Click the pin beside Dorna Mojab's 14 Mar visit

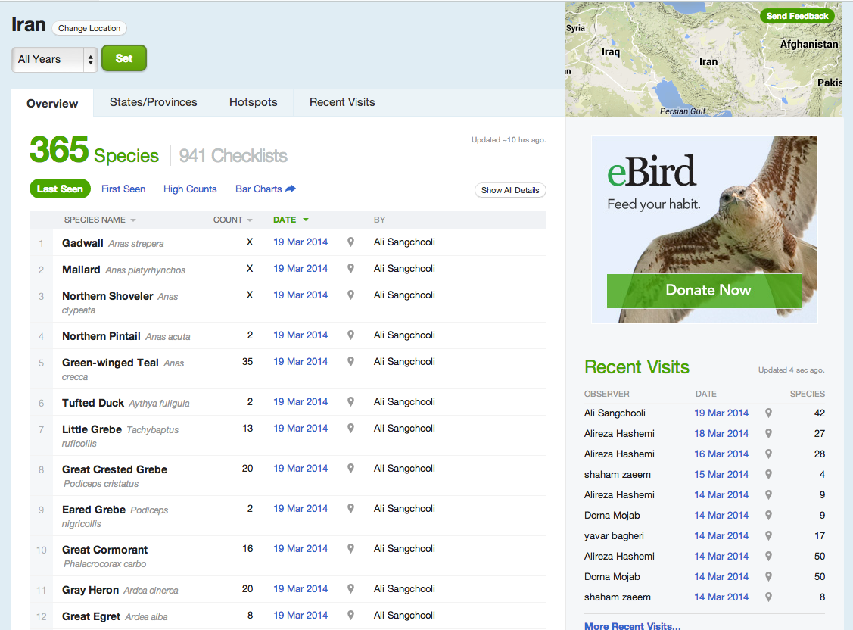[767, 515]
